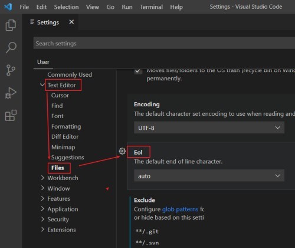Screen dimensions: 295x248
Task: Open the Explorer view in activity bar
Action: 11,25
